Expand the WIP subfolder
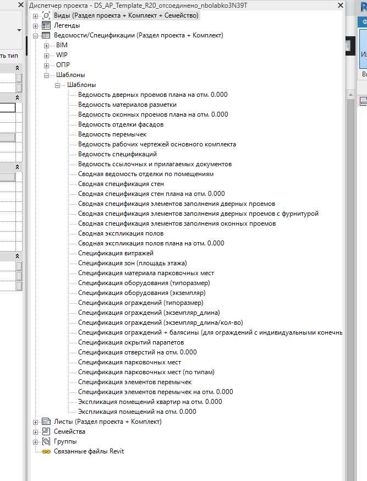Image resolution: width=367 pixels, height=481 pixels. tap(47, 55)
